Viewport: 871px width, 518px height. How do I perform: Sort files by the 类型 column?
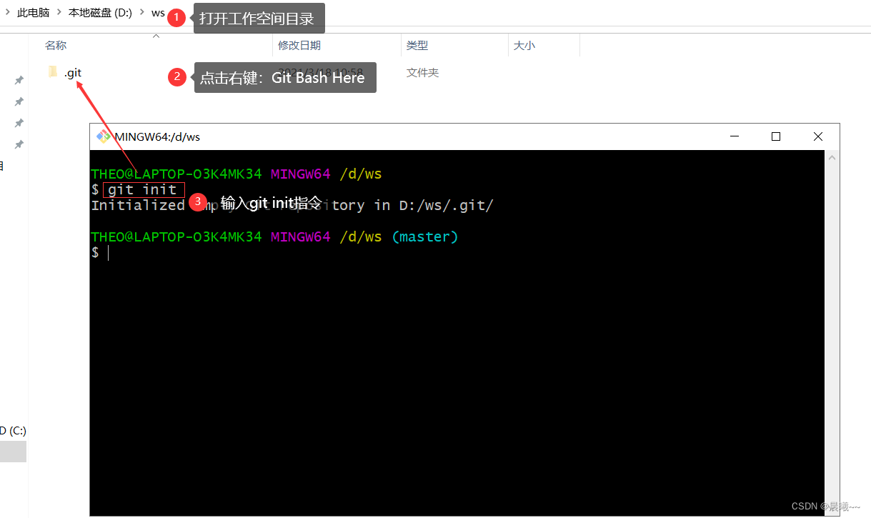point(417,46)
